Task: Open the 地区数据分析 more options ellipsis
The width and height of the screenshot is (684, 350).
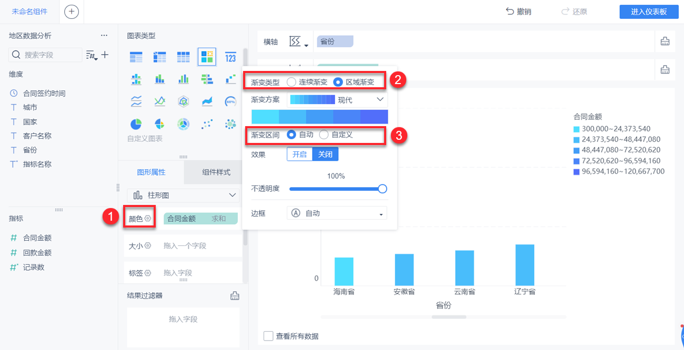Action: [104, 36]
